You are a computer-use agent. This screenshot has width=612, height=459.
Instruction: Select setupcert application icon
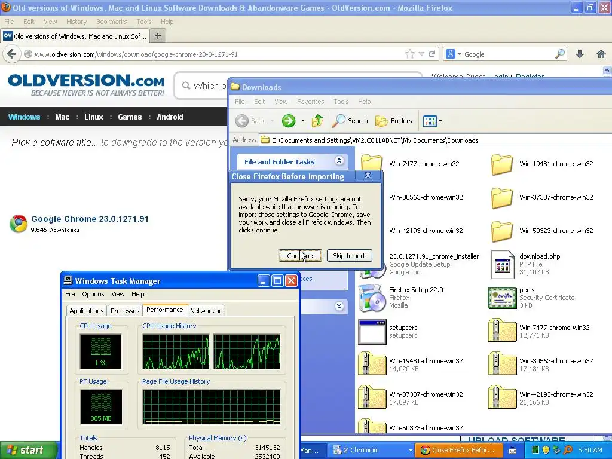tap(372, 332)
